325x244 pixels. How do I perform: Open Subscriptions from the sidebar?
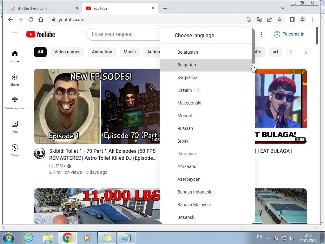click(15, 103)
